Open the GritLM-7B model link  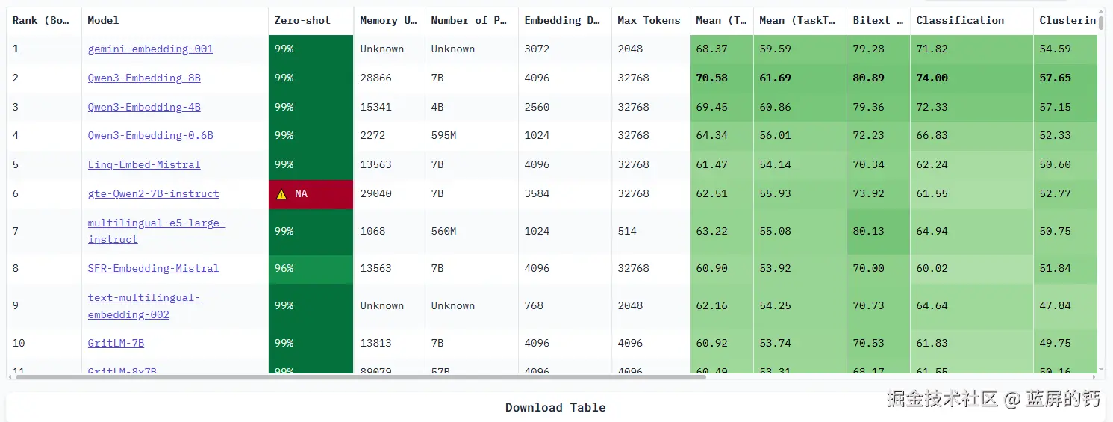[116, 343]
